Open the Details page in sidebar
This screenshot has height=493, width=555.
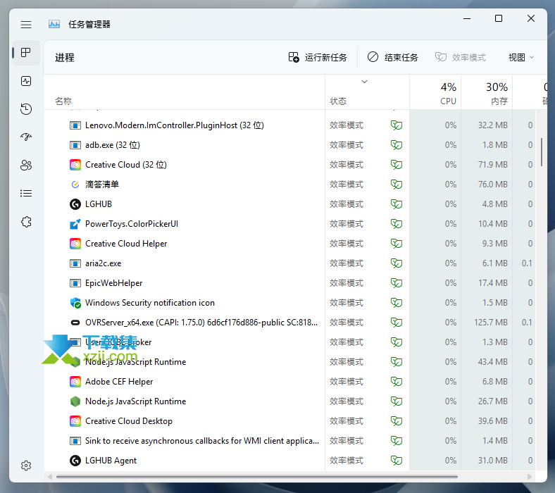26,193
